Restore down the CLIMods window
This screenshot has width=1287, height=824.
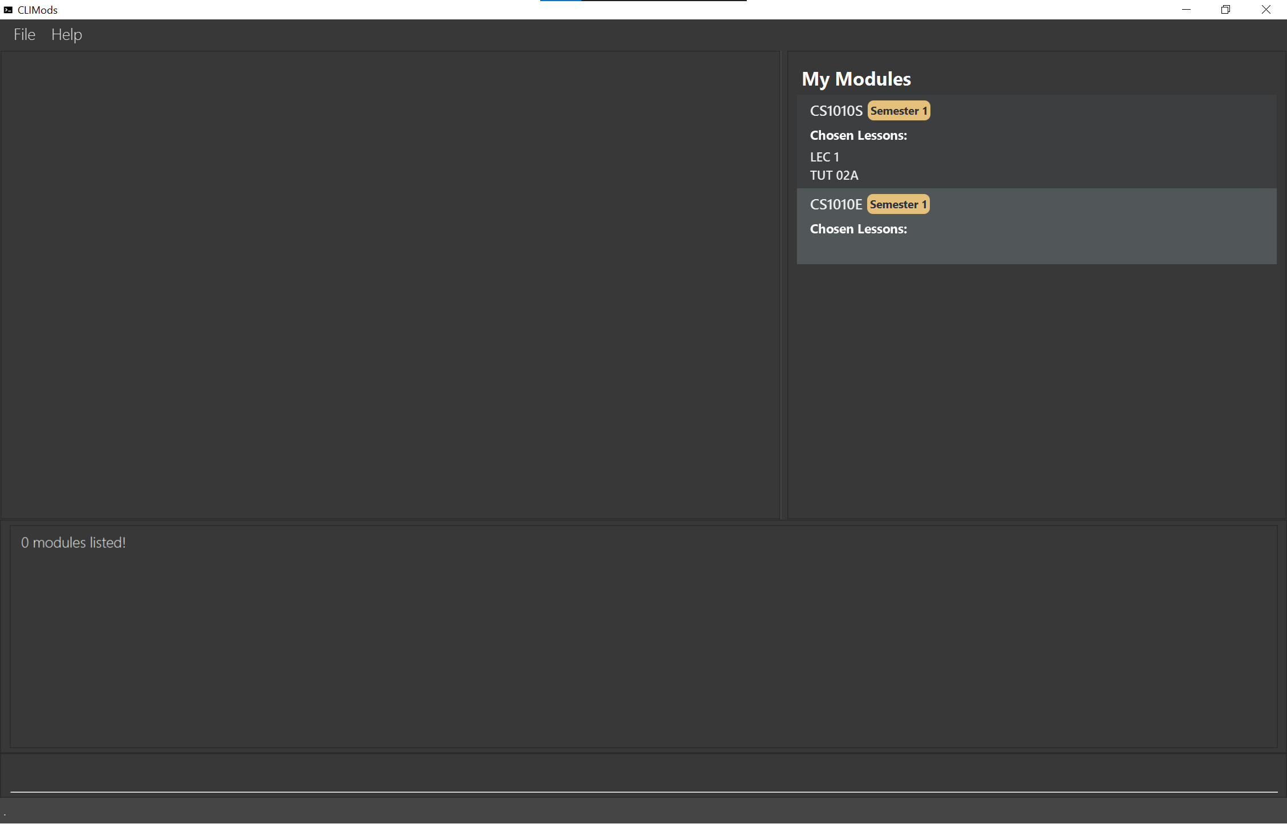(1225, 10)
